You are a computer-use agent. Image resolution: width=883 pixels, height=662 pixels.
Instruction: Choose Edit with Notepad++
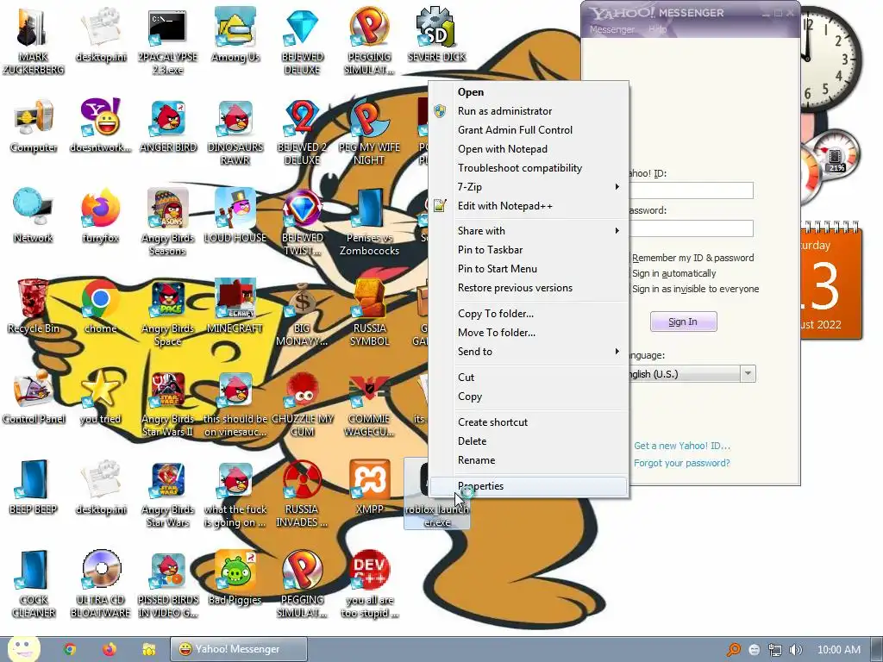tap(529, 206)
